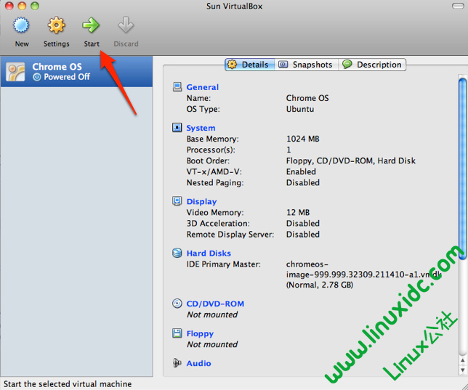Switch to the Snapshots tab
468x390 pixels.
pos(305,65)
